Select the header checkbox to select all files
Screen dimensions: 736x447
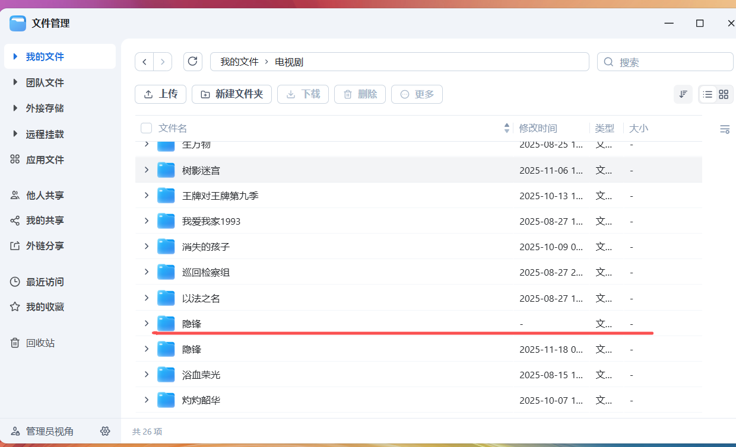click(x=145, y=127)
